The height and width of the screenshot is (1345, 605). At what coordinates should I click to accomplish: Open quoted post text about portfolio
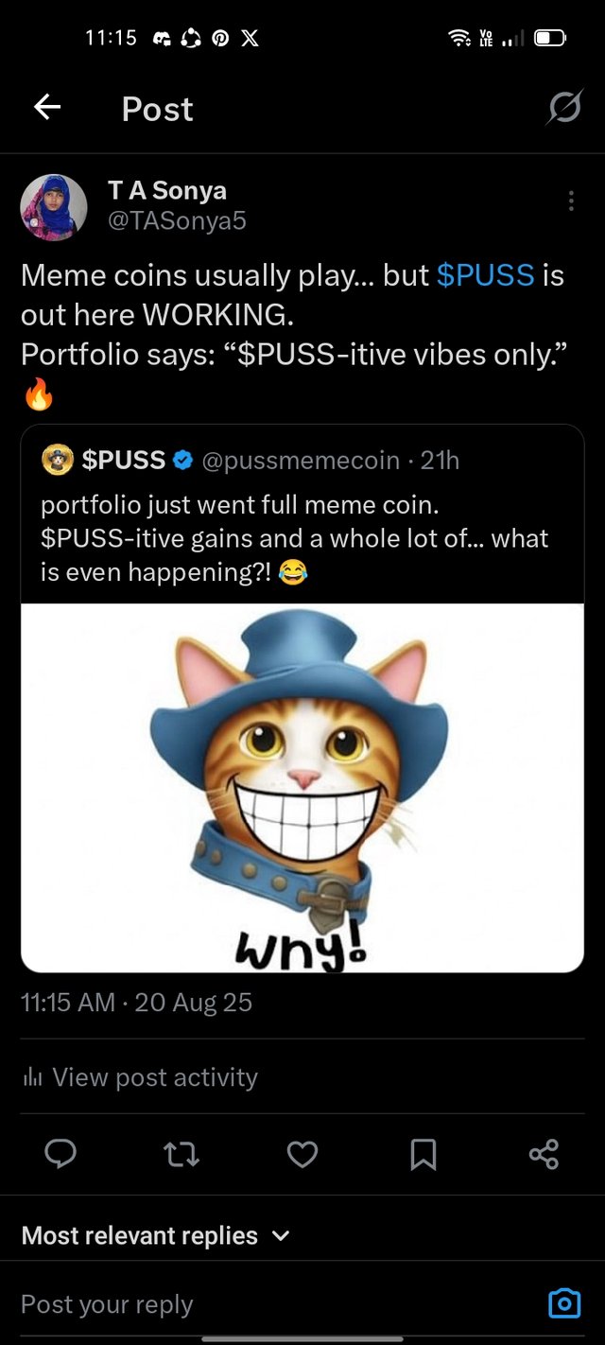click(294, 538)
